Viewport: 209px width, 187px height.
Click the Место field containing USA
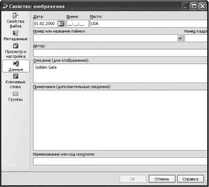[149, 24]
